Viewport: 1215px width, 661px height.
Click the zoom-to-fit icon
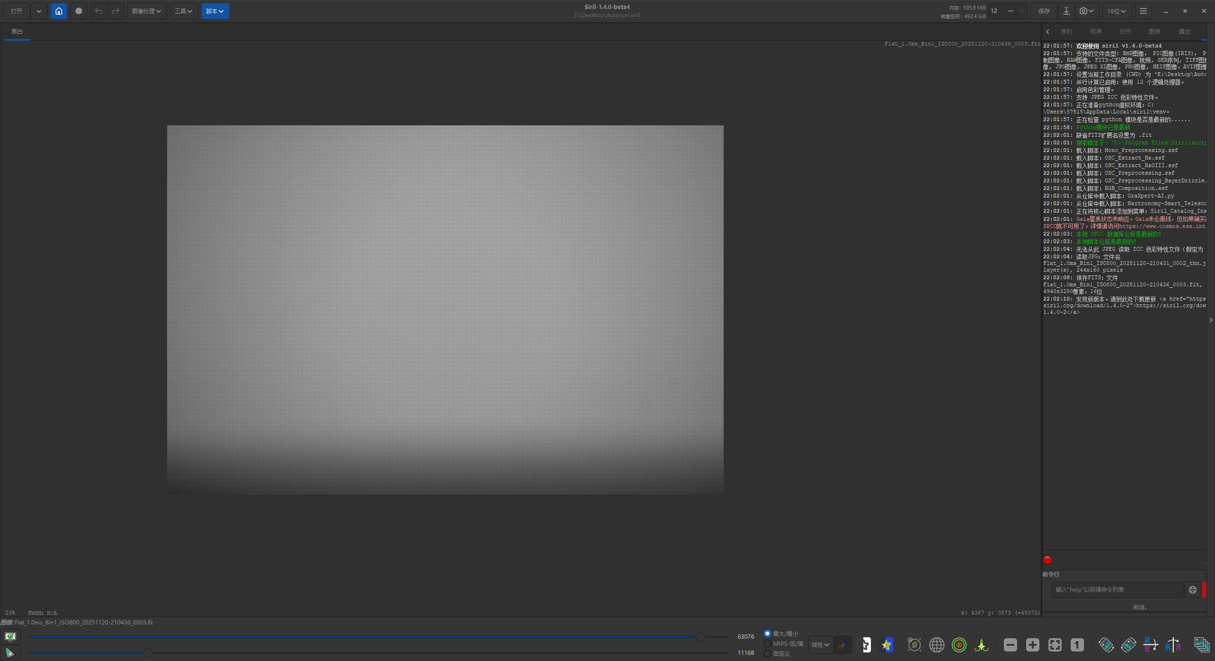coord(1055,645)
